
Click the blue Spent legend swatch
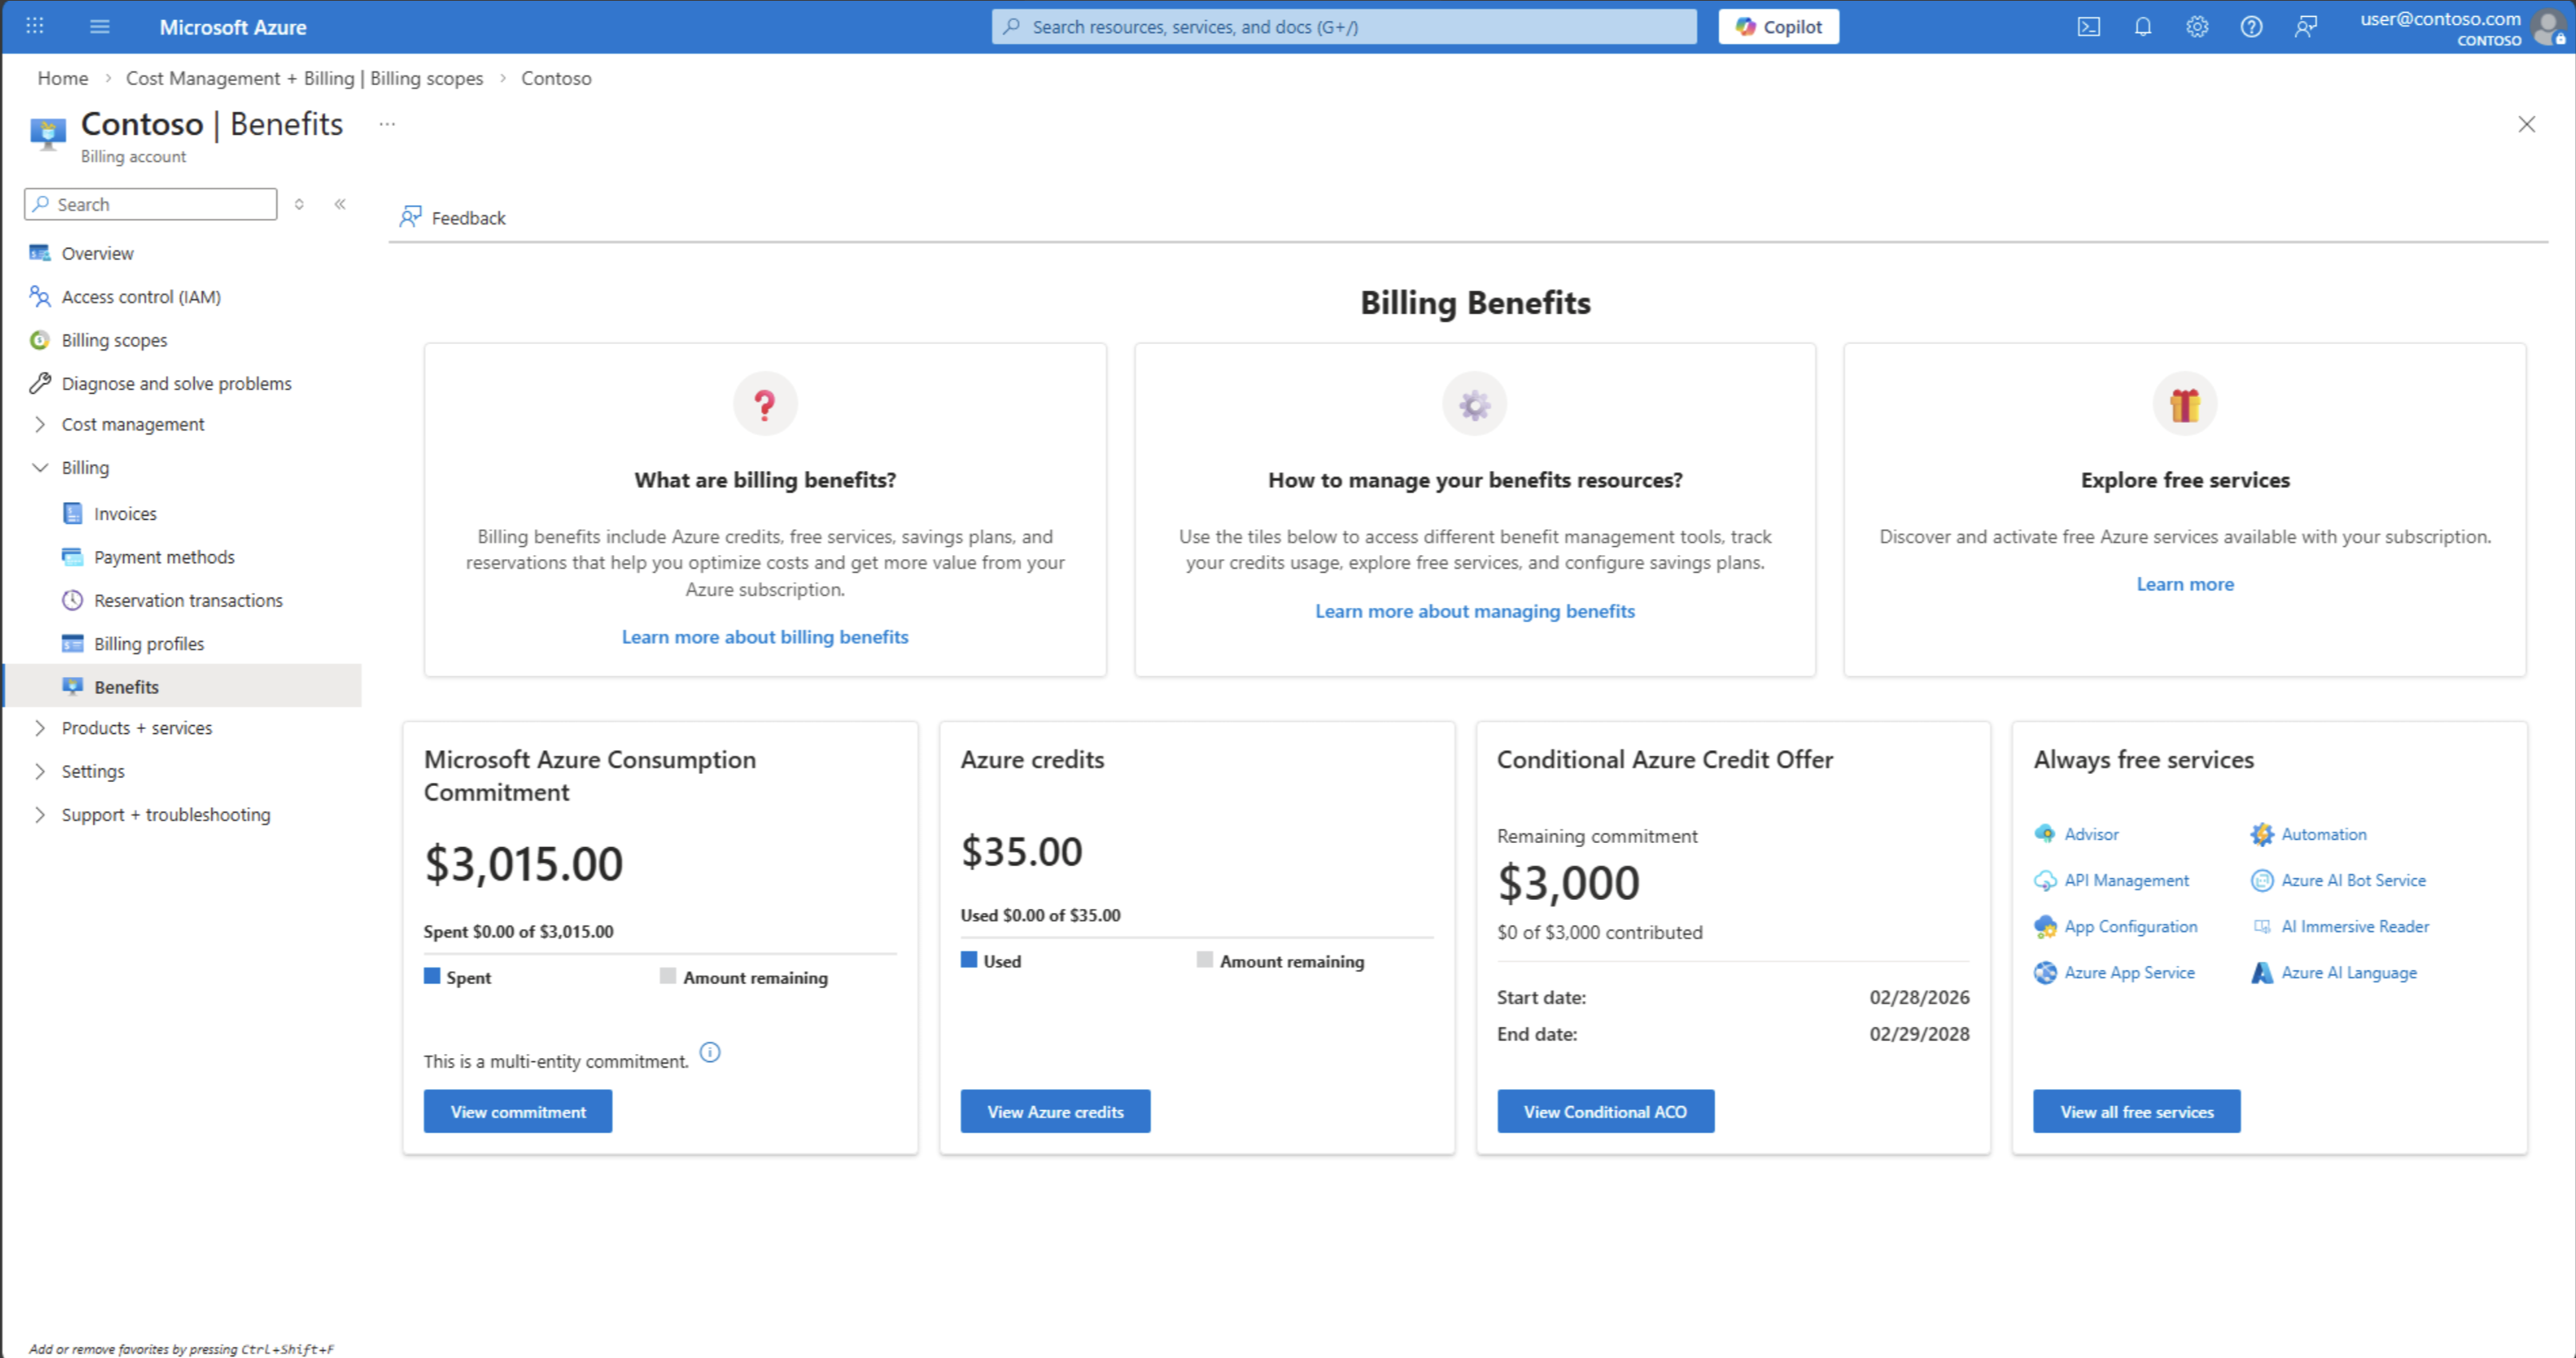point(432,975)
